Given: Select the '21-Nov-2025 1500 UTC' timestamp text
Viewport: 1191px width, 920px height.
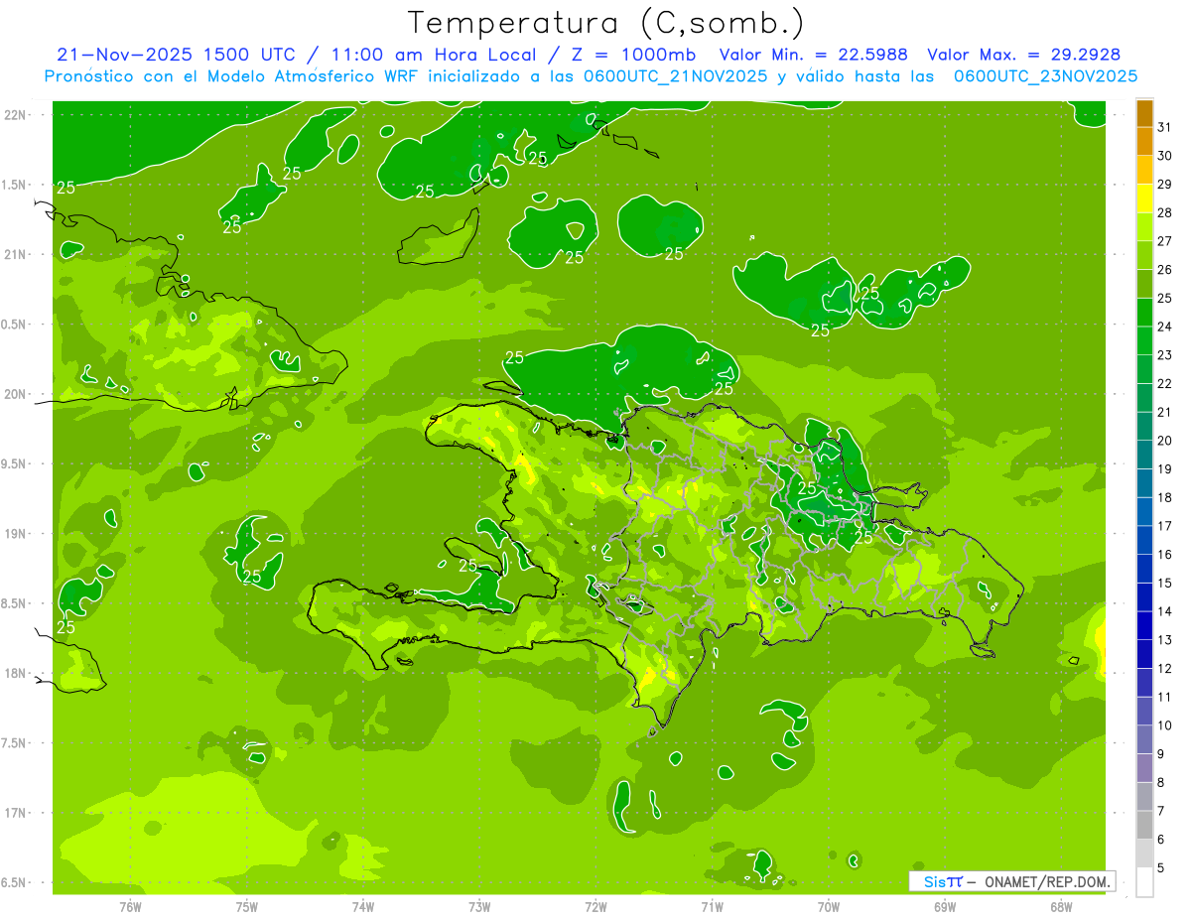Looking at the screenshot, I should pyautogui.click(x=174, y=55).
